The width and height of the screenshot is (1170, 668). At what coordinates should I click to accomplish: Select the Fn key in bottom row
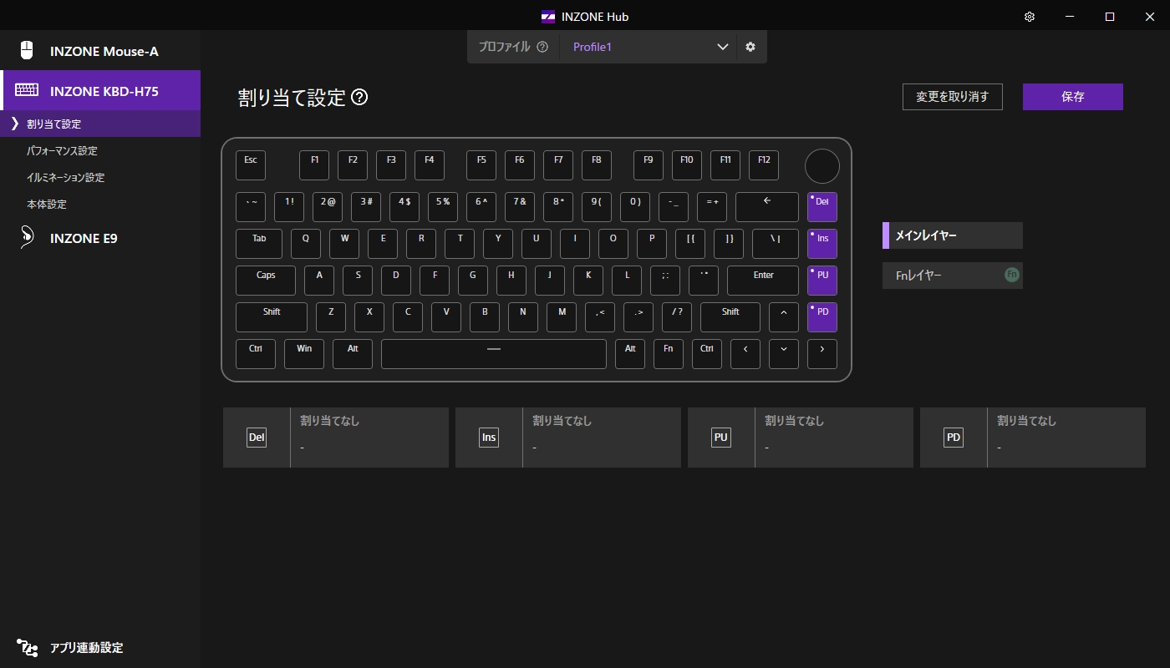coord(669,354)
